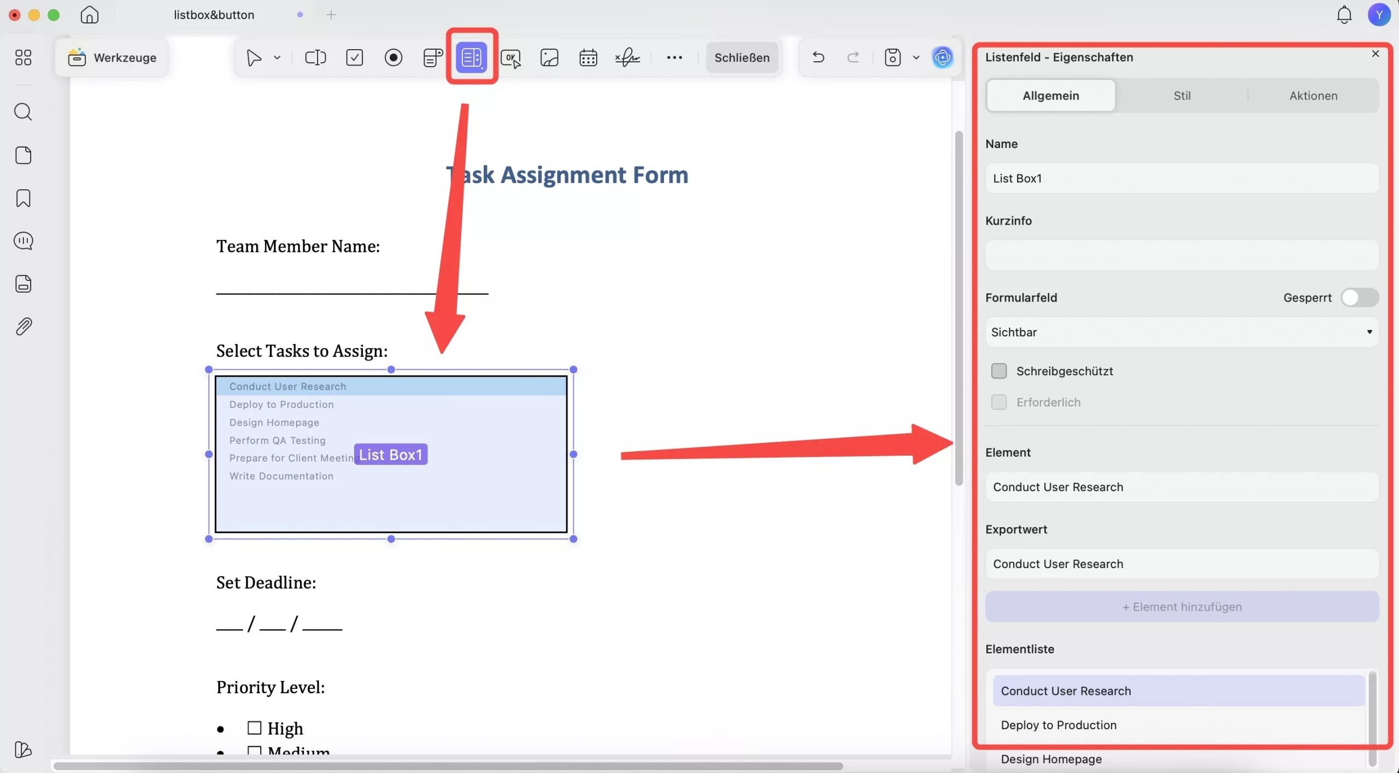1399x773 pixels.
Task: Click the document vertical scrollbar
Action: click(x=959, y=309)
